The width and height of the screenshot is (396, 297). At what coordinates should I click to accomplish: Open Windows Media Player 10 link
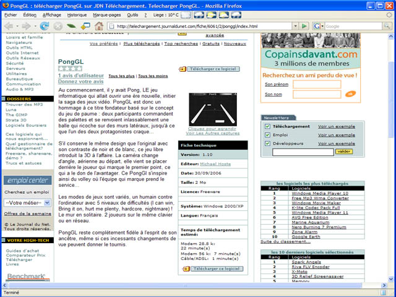pos(320,193)
